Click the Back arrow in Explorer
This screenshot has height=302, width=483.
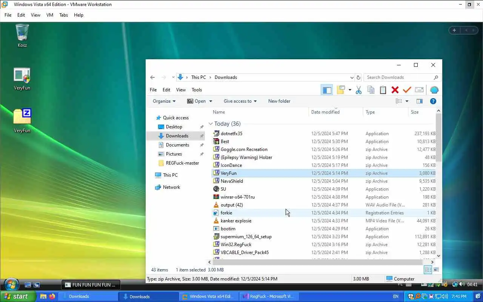152,77
